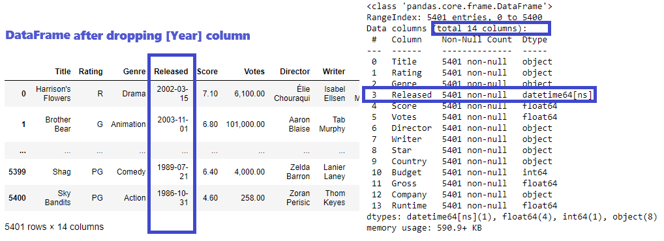Click the Genre column header
The image size is (664, 241).
pos(134,72)
